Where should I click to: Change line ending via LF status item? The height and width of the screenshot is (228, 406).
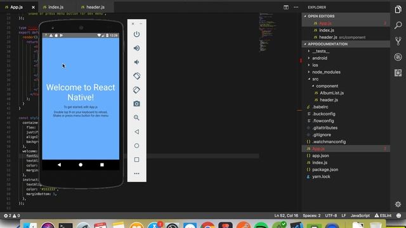coord(344,215)
